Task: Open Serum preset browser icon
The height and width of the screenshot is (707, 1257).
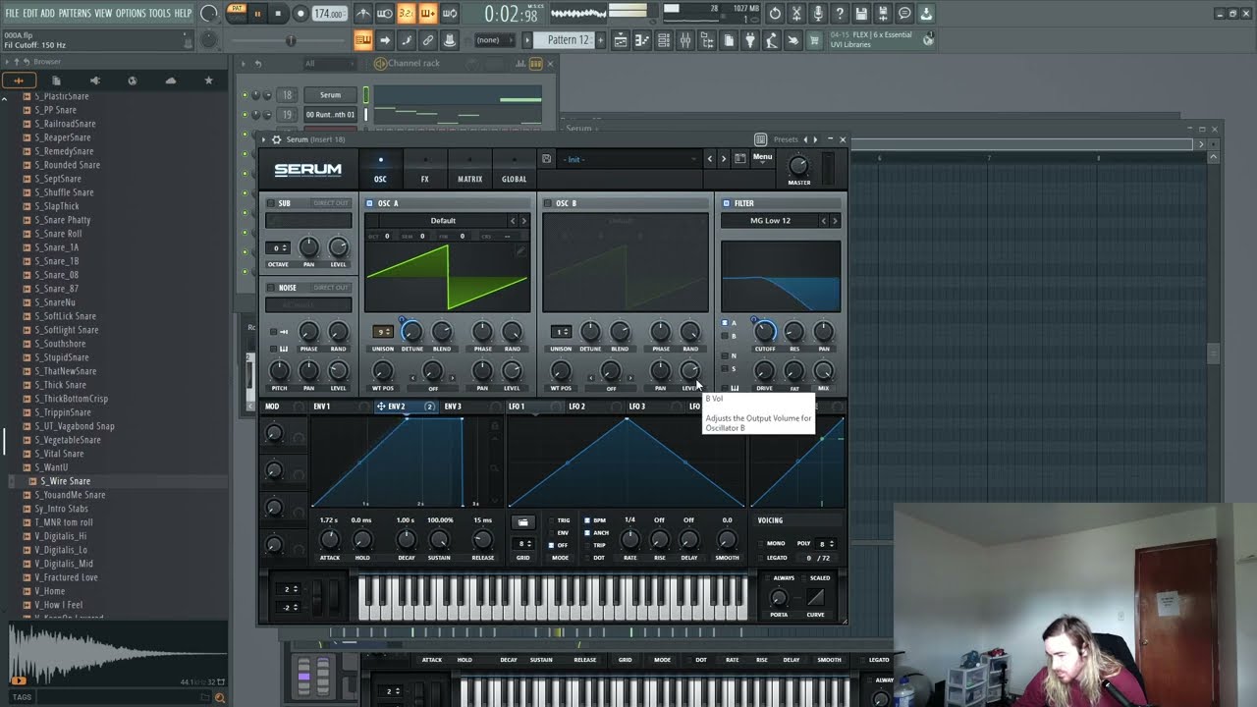Action: tap(739, 159)
